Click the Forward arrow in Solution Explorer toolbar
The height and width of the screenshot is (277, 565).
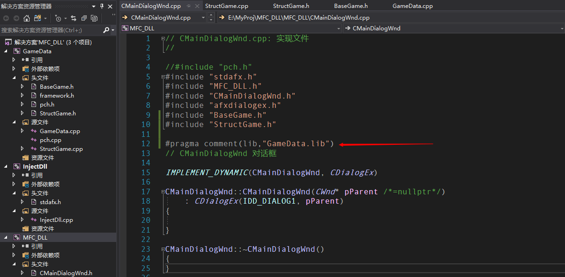pyautogui.click(x=16, y=18)
